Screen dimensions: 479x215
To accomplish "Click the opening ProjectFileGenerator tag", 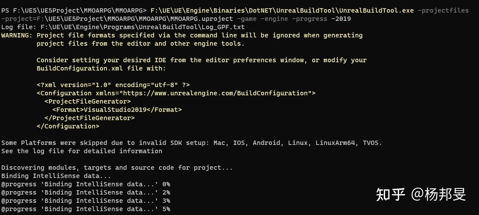I will click(x=87, y=101).
